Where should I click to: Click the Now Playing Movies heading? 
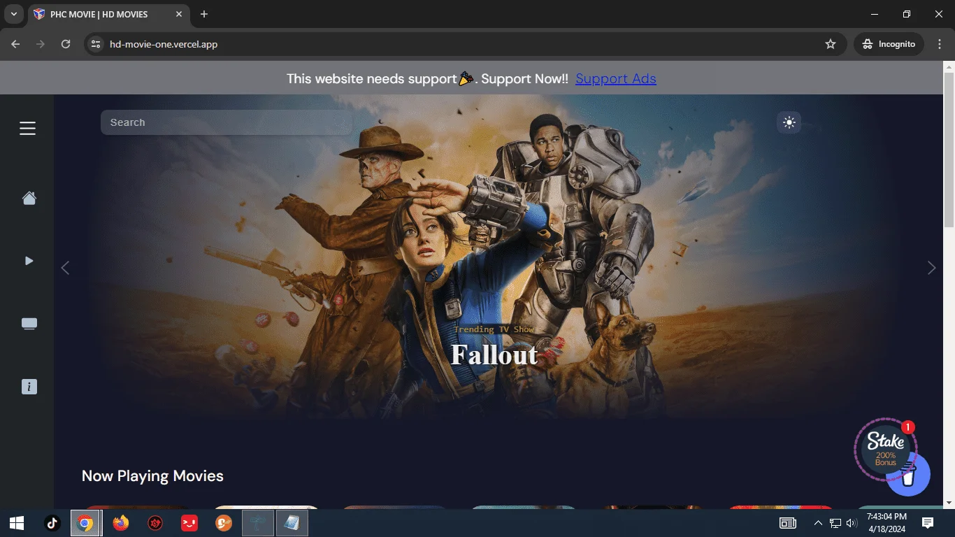coord(152,476)
